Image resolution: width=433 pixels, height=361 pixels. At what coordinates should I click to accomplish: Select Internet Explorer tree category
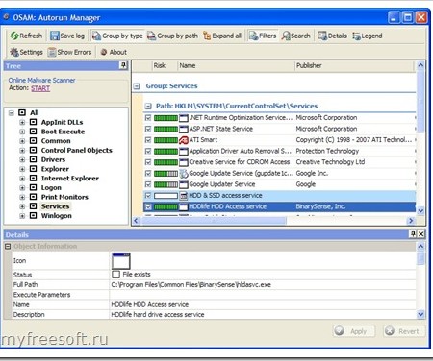tap(70, 179)
